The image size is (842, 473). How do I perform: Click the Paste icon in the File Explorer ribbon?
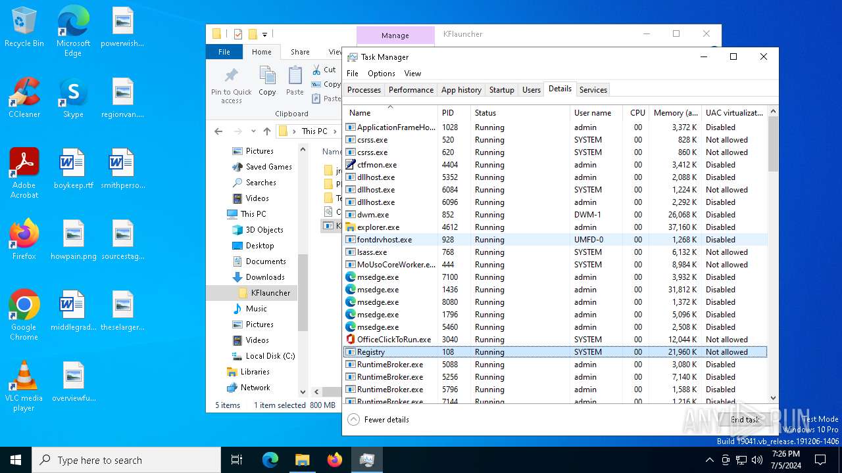pyautogui.click(x=295, y=81)
